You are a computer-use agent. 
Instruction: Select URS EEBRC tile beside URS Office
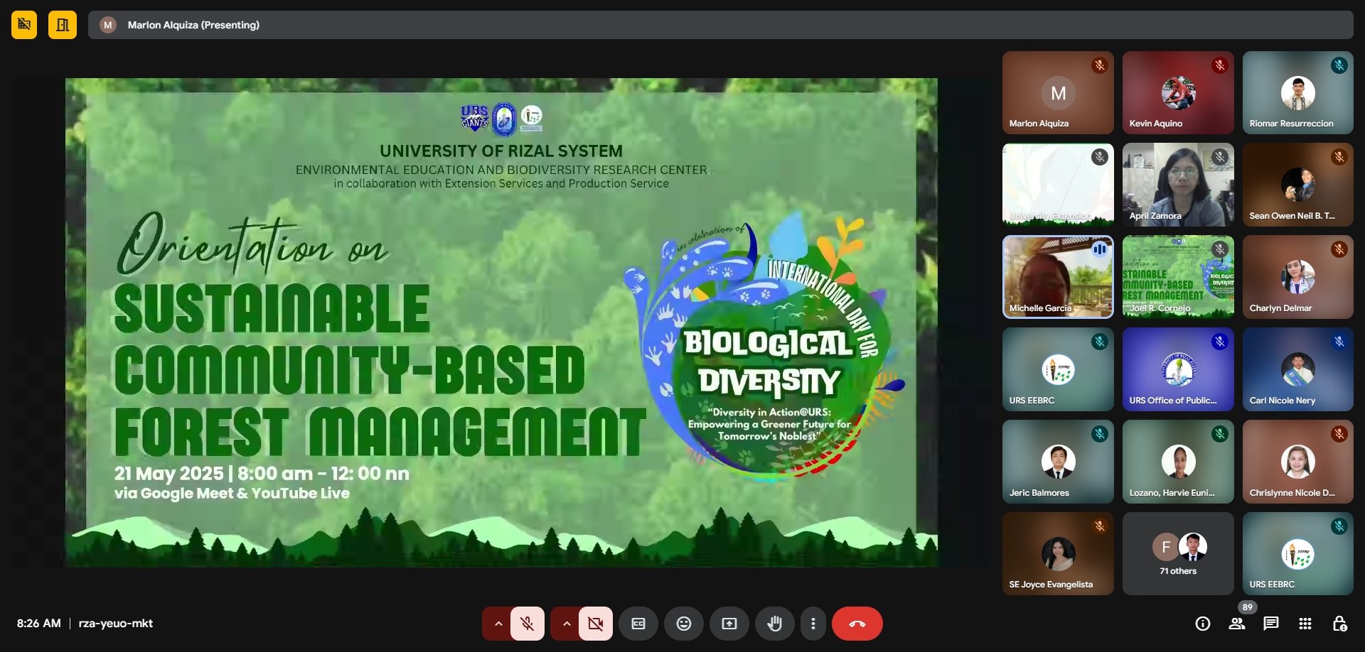1058,369
